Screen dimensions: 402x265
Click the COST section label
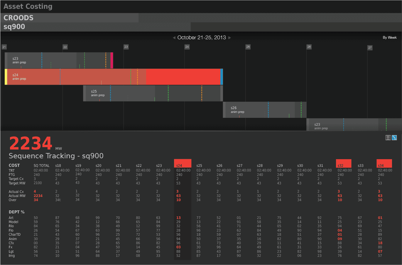point(14,165)
